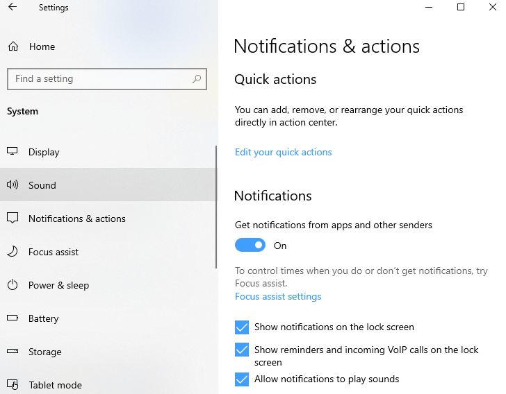The image size is (506, 394).
Task: Close the Settings window
Action: (x=492, y=7)
